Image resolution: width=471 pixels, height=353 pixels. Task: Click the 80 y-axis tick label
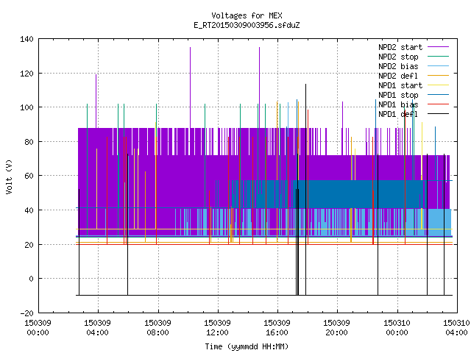[x=29, y=142]
